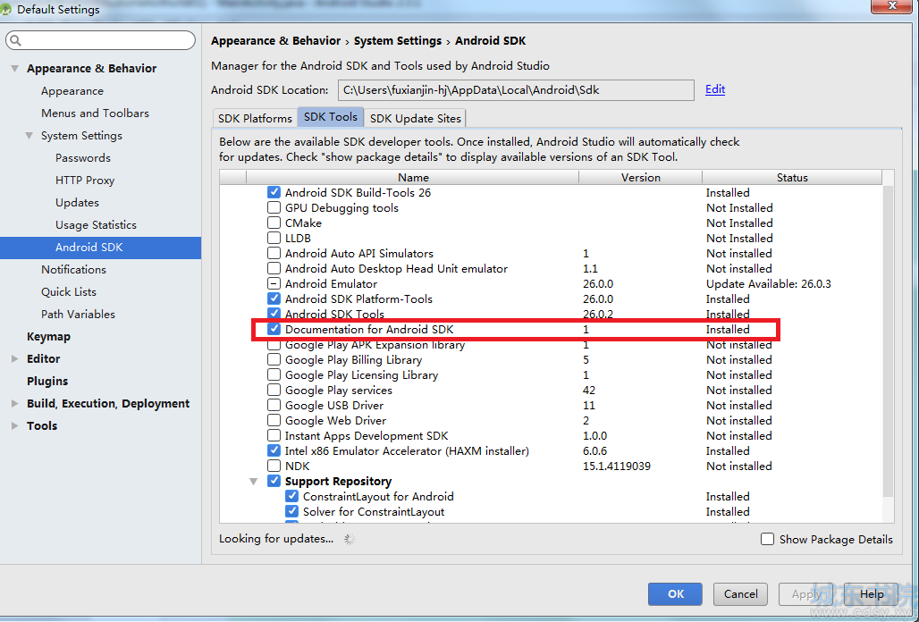The height and width of the screenshot is (622, 919).
Task: Select Updates in the settings tree
Action: coord(78,203)
